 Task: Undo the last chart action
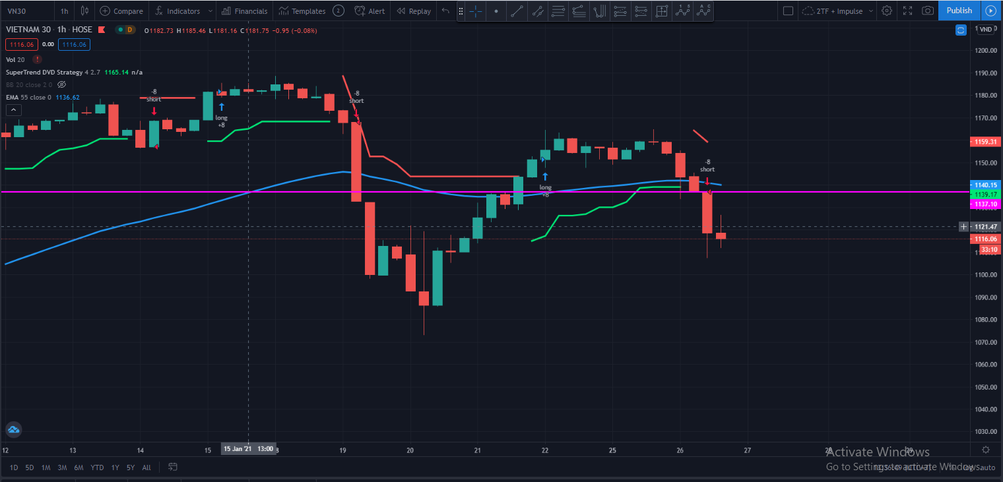pyautogui.click(x=445, y=11)
